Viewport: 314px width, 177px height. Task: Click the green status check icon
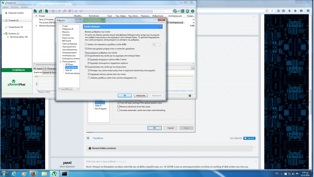point(190,96)
